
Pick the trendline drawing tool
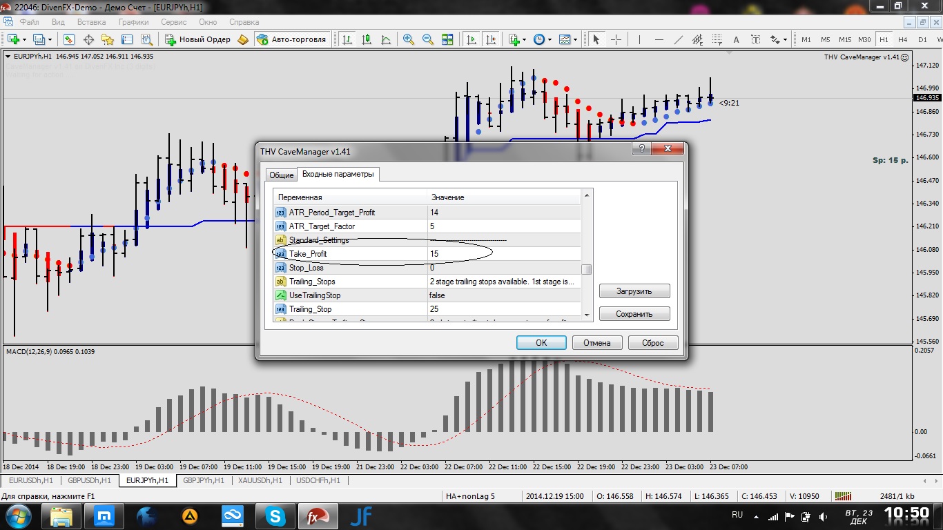tap(678, 39)
